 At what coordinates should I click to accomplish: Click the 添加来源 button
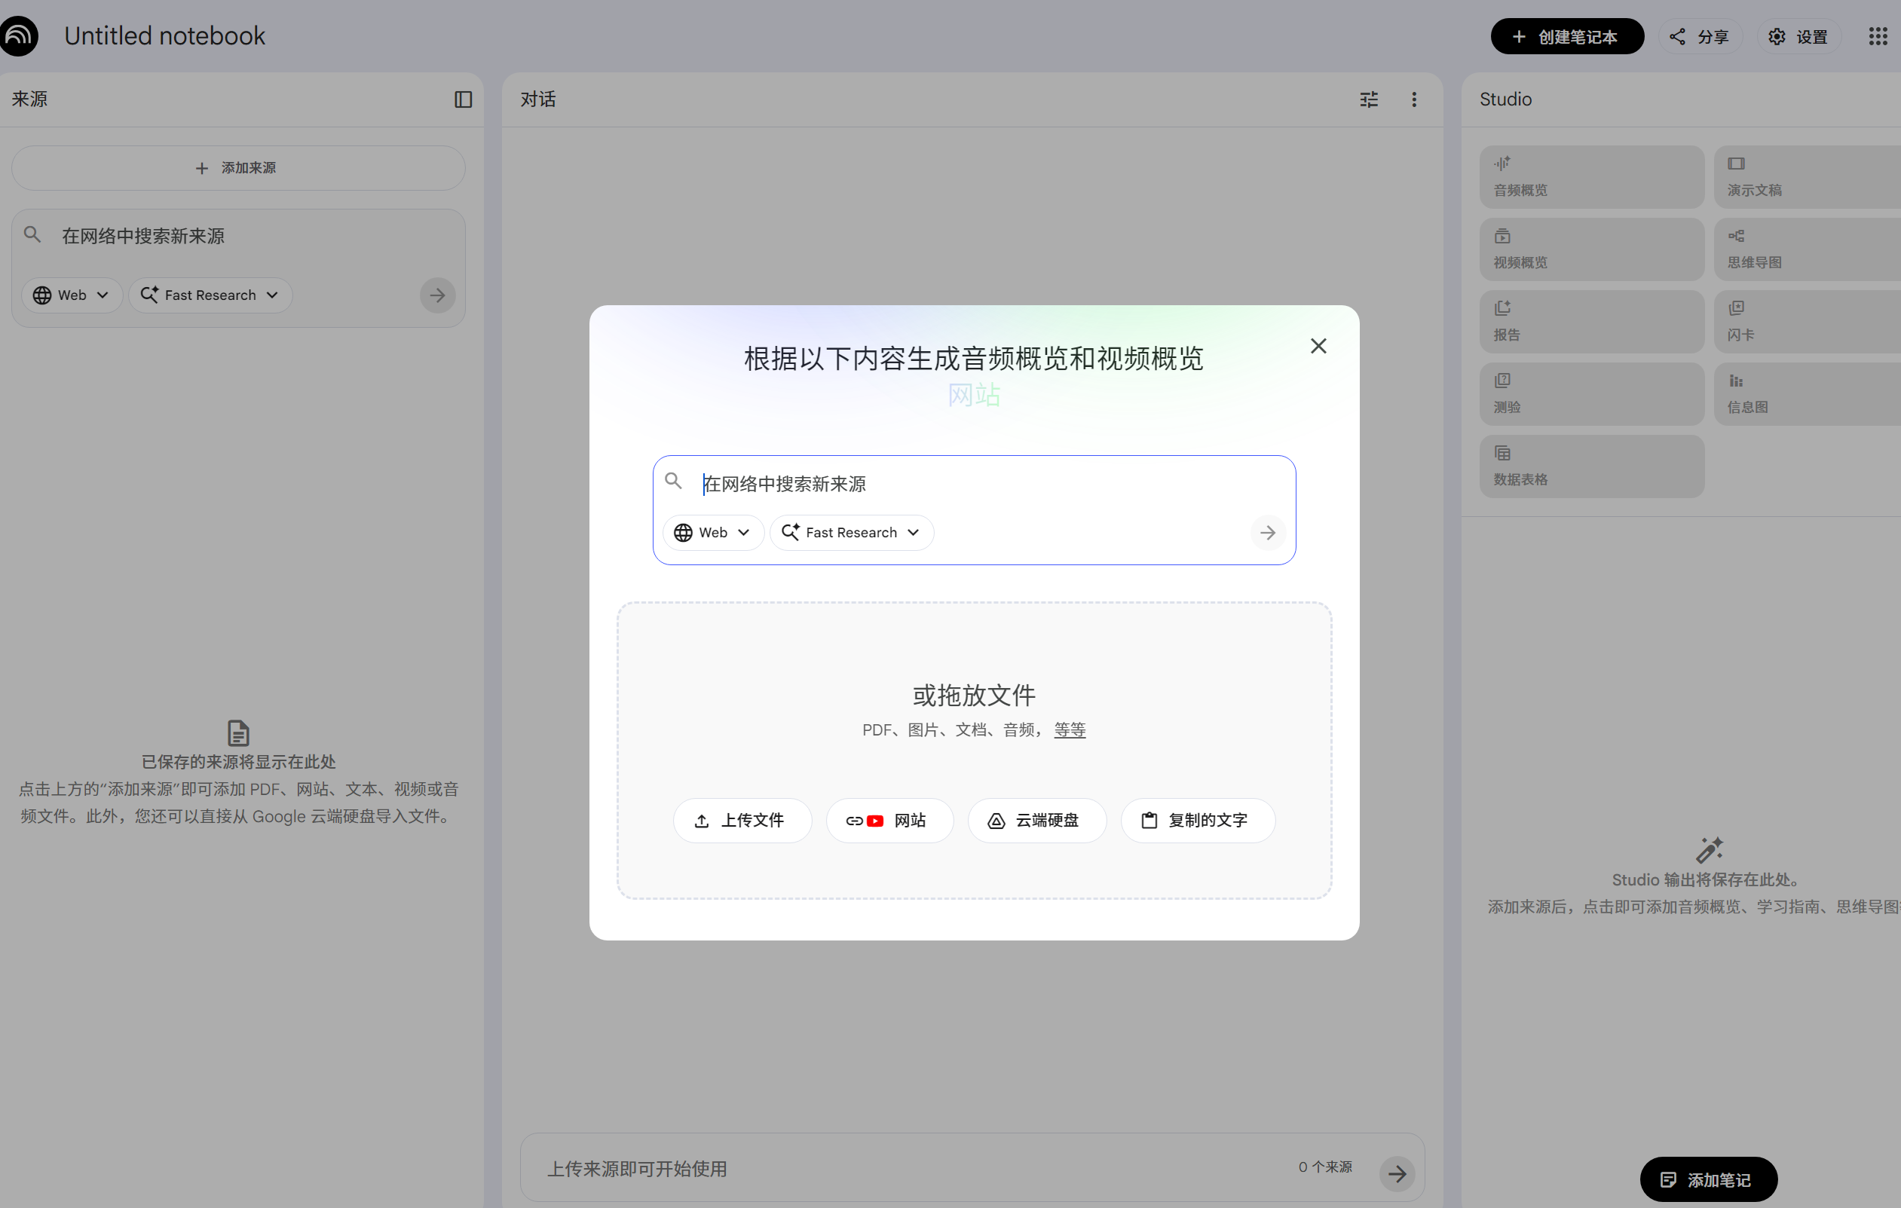pyautogui.click(x=237, y=167)
